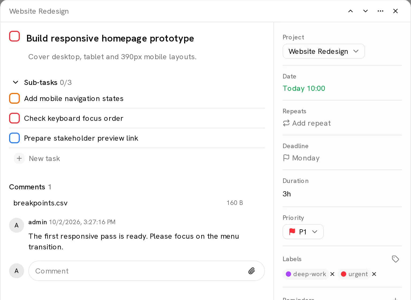Open 'Add mobile navigation states' sub-task
411x300 pixels.
tap(74, 99)
